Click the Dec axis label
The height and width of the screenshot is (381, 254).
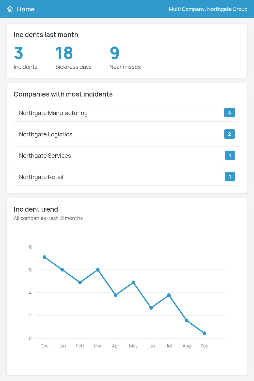(x=44, y=346)
